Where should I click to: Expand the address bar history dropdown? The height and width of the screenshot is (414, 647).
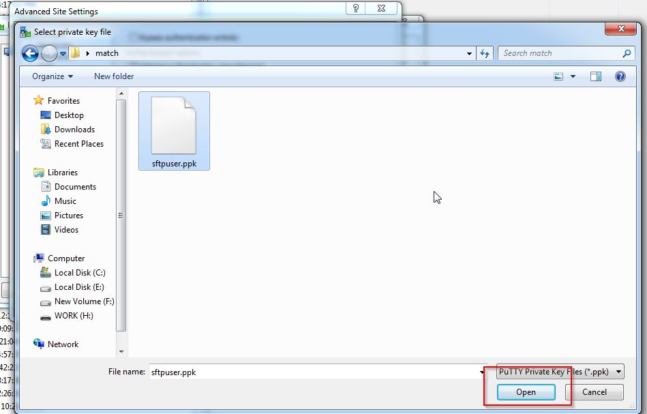coord(469,53)
